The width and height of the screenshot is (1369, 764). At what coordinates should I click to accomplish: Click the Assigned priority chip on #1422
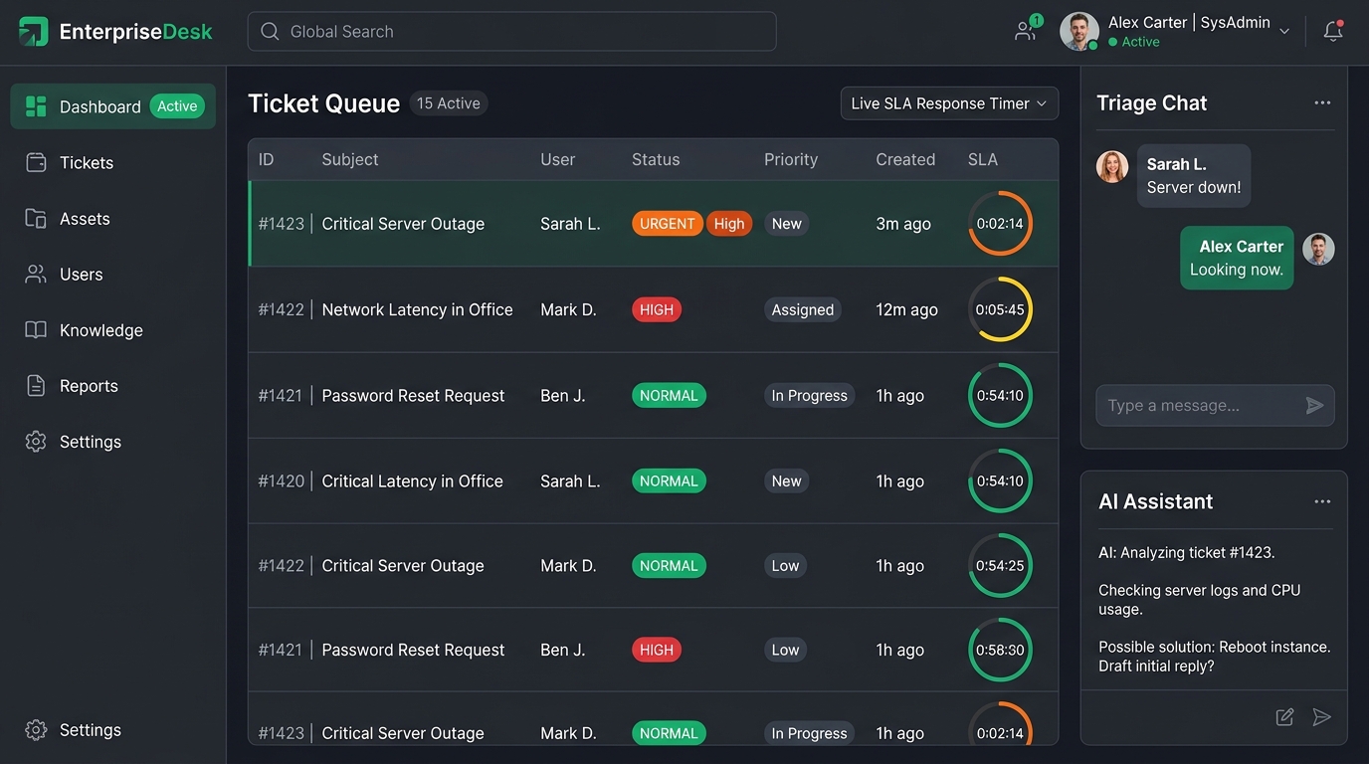[x=803, y=309]
